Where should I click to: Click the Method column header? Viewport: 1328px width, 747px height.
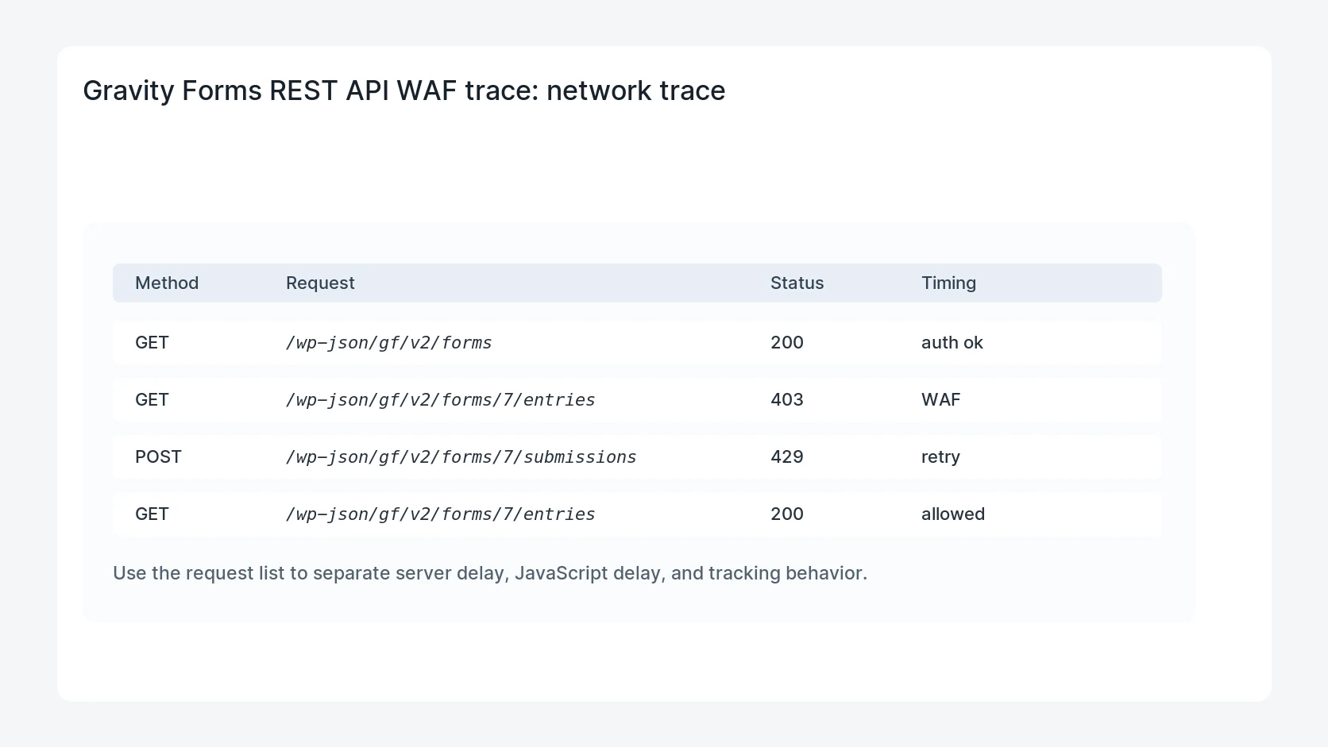(x=167, y=283)
